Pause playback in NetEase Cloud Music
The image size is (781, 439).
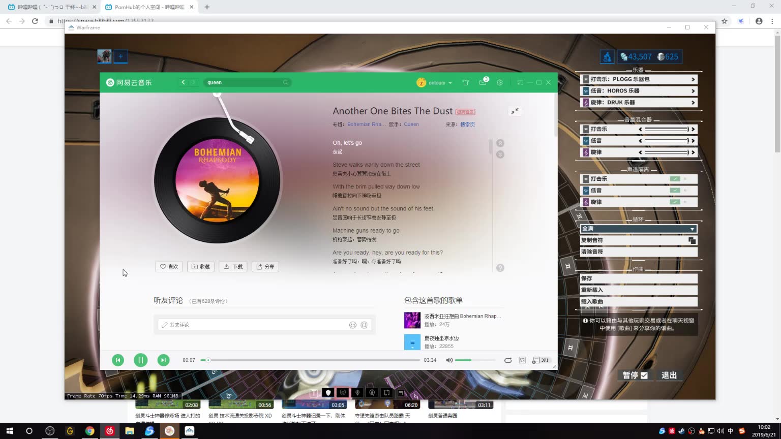click(140, 360)
